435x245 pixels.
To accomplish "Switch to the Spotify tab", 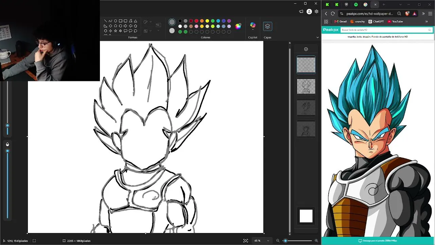I will tap(356, 4).
